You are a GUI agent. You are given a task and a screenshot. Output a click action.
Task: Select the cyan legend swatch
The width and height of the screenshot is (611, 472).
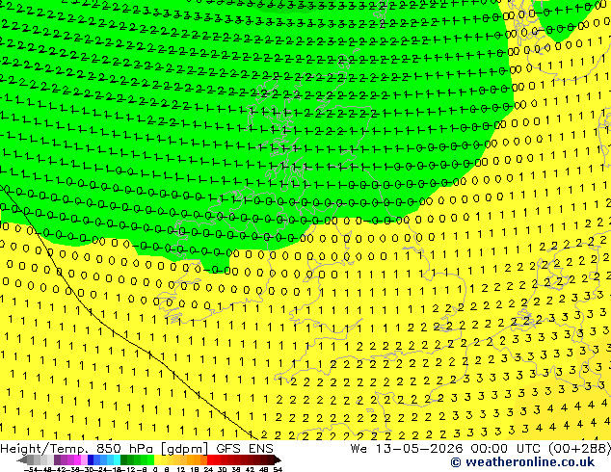click(117, 460)
